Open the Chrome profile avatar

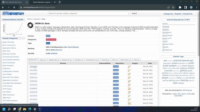click(x=191, y=7)
